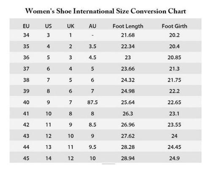The width and height of the screenshot is (211, 172).
Task: Select foot girth 24 value
Action: [x=174, y=136]
